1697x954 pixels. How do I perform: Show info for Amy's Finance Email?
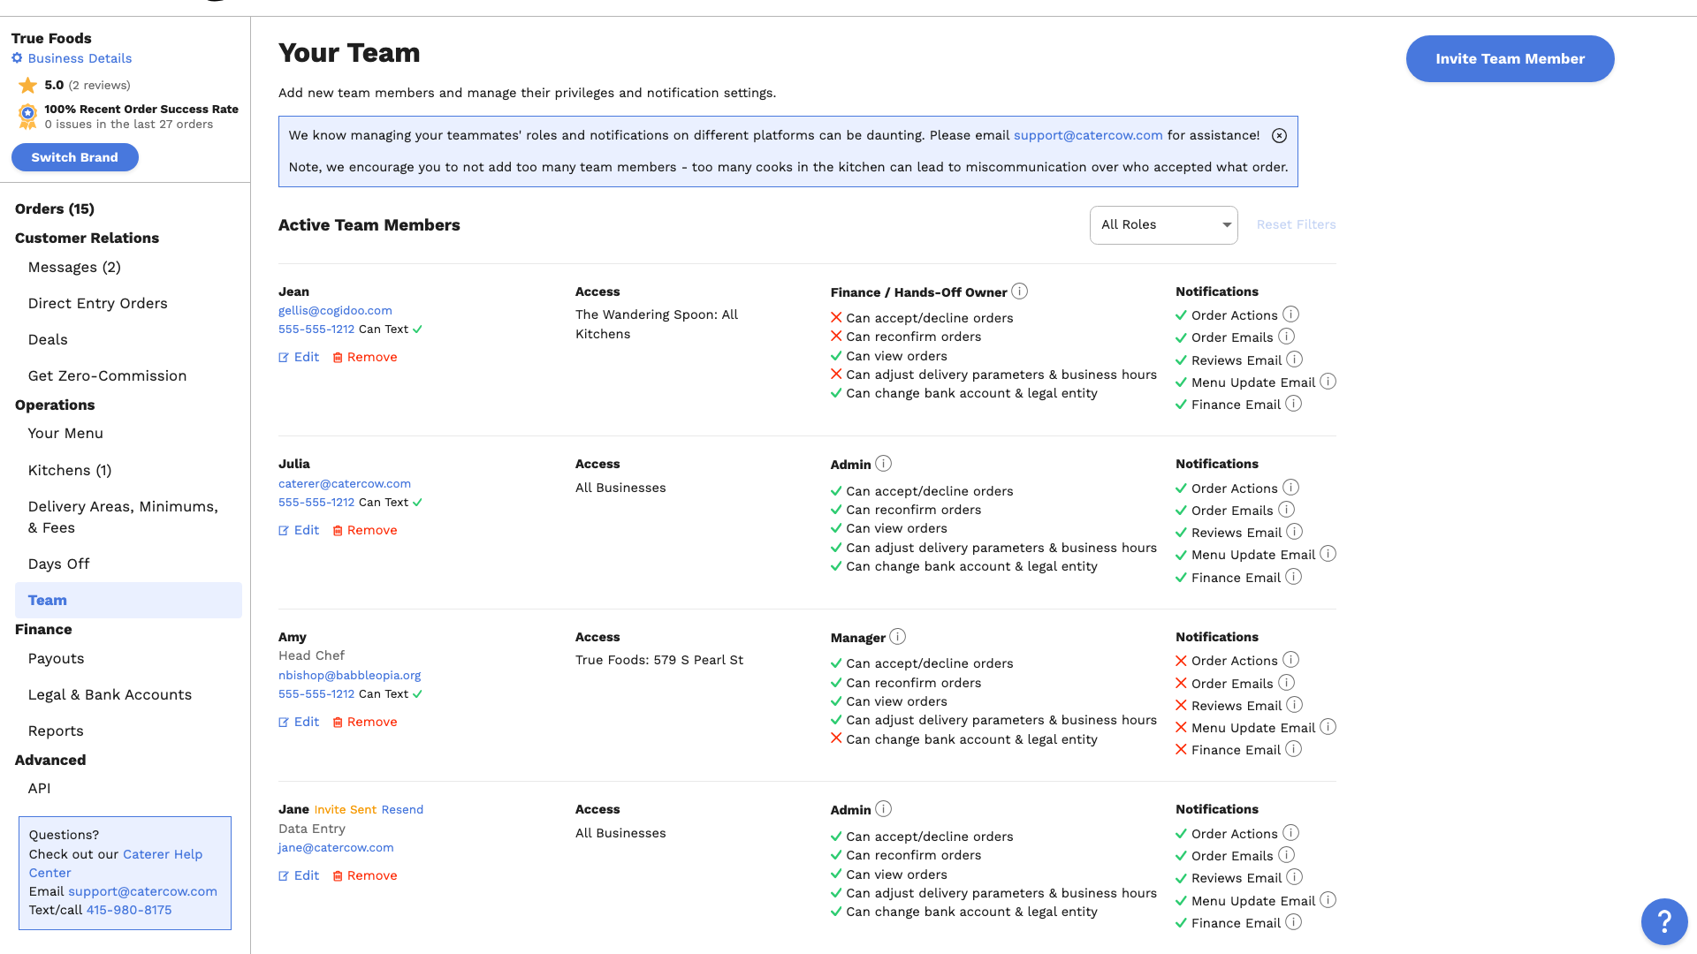(x=1293, y=748)
